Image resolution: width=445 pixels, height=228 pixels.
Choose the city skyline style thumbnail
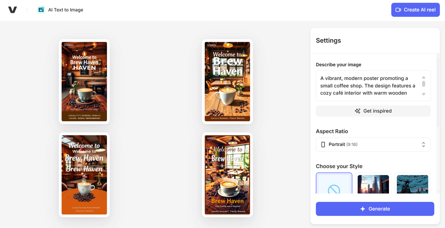[373, 184]
